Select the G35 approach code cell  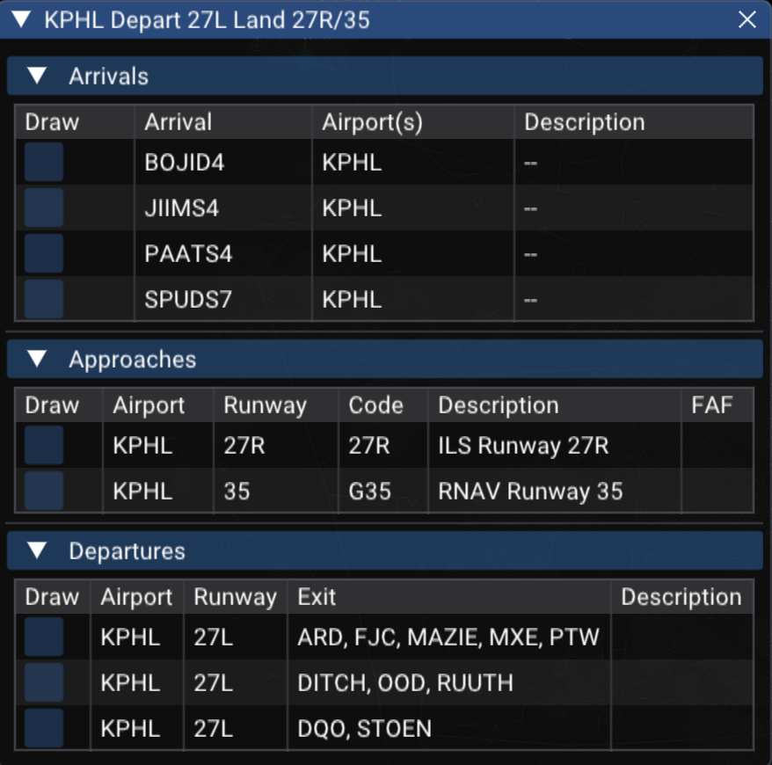[x=369, y=491]
